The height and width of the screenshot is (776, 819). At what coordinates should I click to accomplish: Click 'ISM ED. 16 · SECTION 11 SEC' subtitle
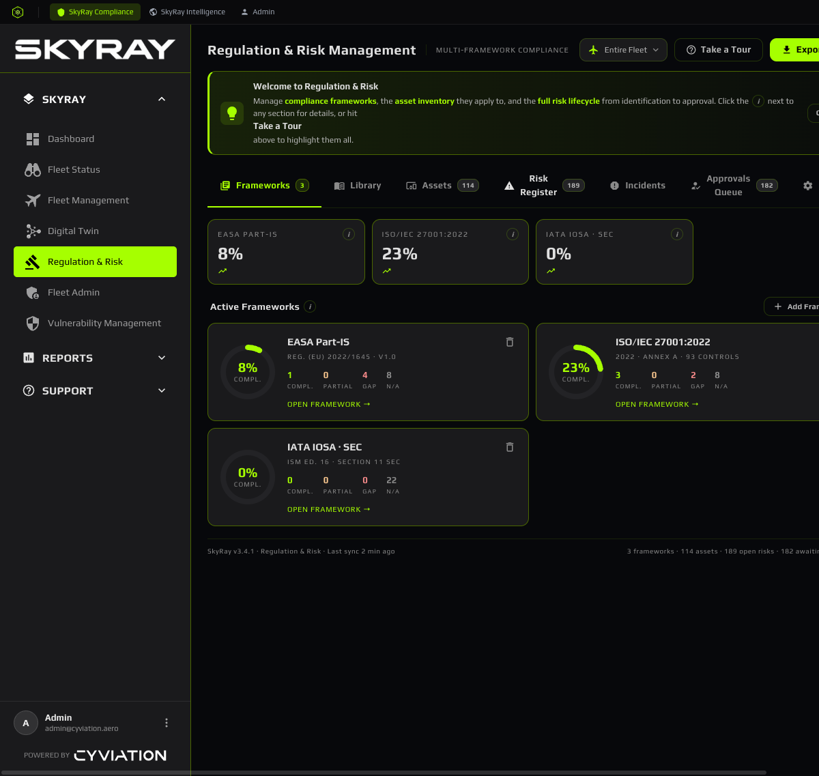point(344,462)
